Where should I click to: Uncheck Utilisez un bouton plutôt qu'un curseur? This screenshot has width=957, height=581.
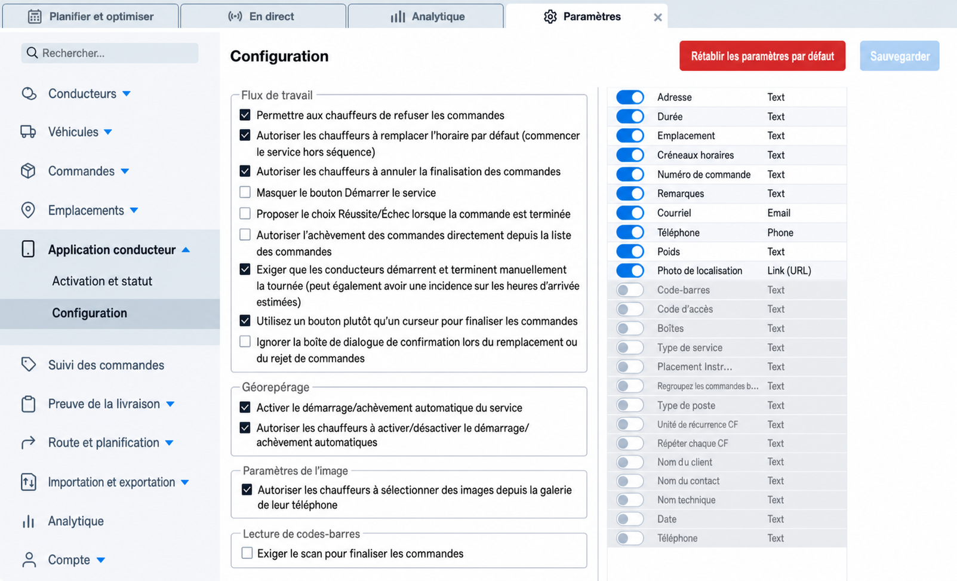245,321
